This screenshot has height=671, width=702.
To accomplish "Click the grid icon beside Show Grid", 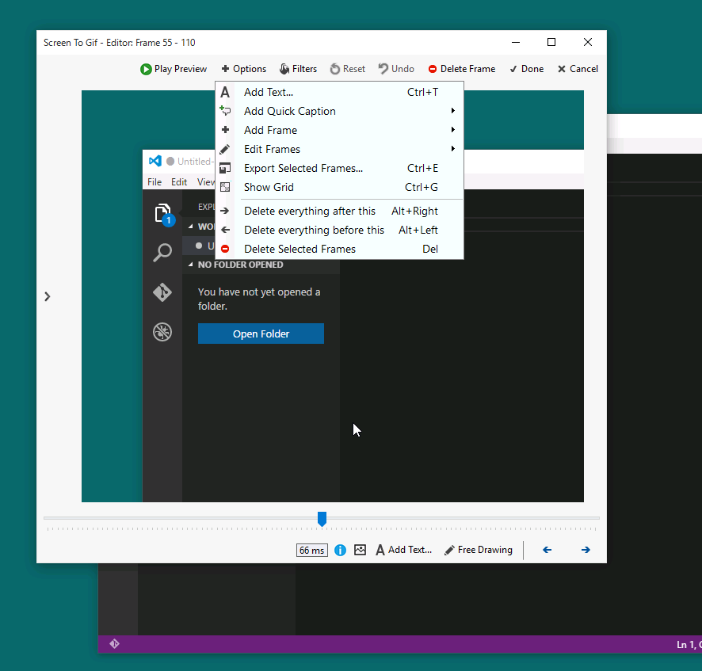I will (x=225, y=187).
